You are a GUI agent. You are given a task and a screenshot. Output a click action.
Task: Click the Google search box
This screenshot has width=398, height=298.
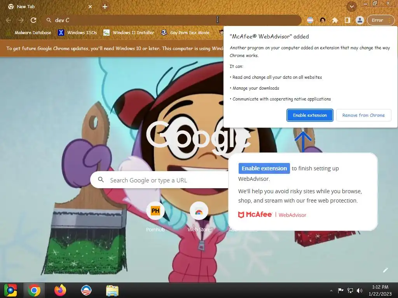tap(160, 180)
